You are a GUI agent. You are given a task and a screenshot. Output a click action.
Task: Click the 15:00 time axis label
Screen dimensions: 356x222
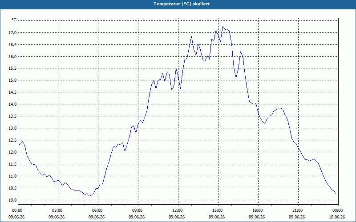pyautogui.click(x=218, y=210)
